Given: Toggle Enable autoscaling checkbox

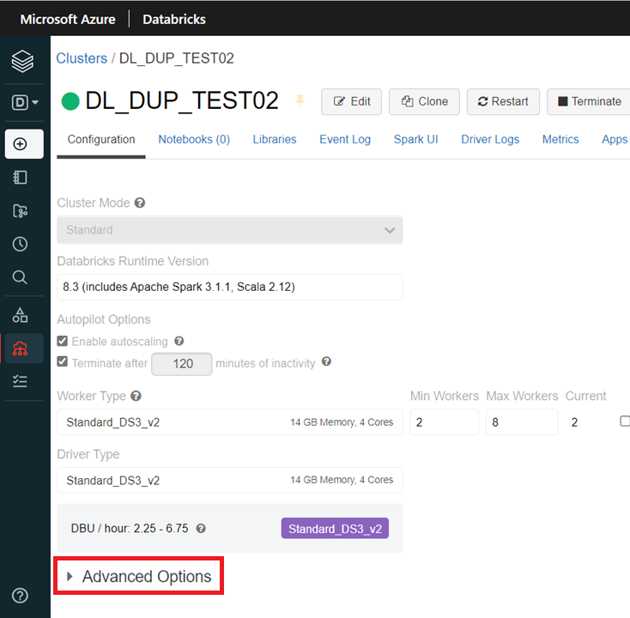Looking at the screenshot, I should pos(63,341).
